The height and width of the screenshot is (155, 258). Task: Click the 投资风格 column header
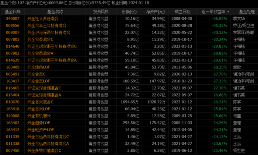[x=101, y=12]
